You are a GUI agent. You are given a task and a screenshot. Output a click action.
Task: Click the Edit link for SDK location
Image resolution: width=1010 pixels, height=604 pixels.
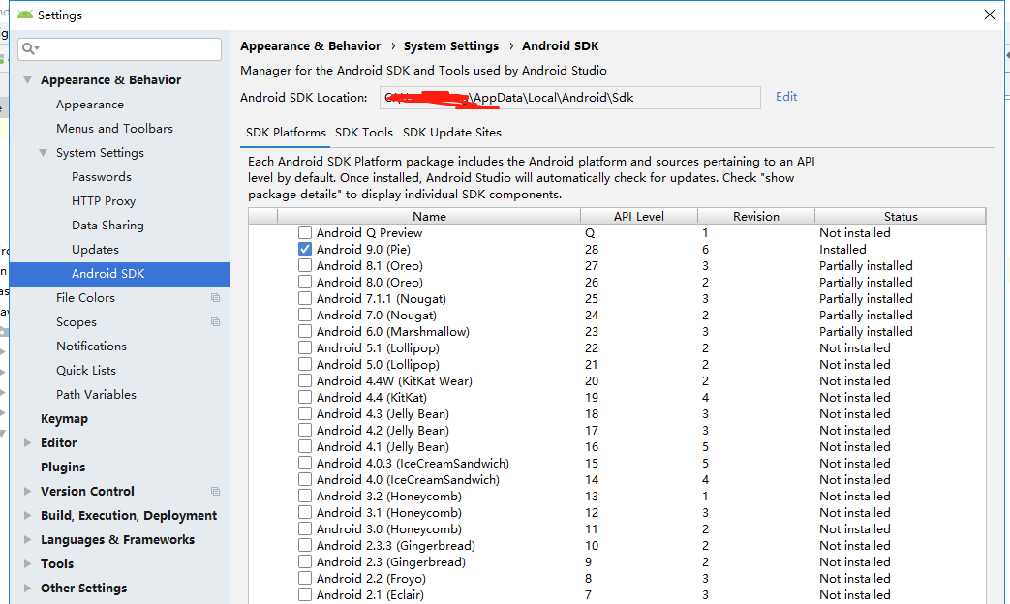[x=785, y=97]
